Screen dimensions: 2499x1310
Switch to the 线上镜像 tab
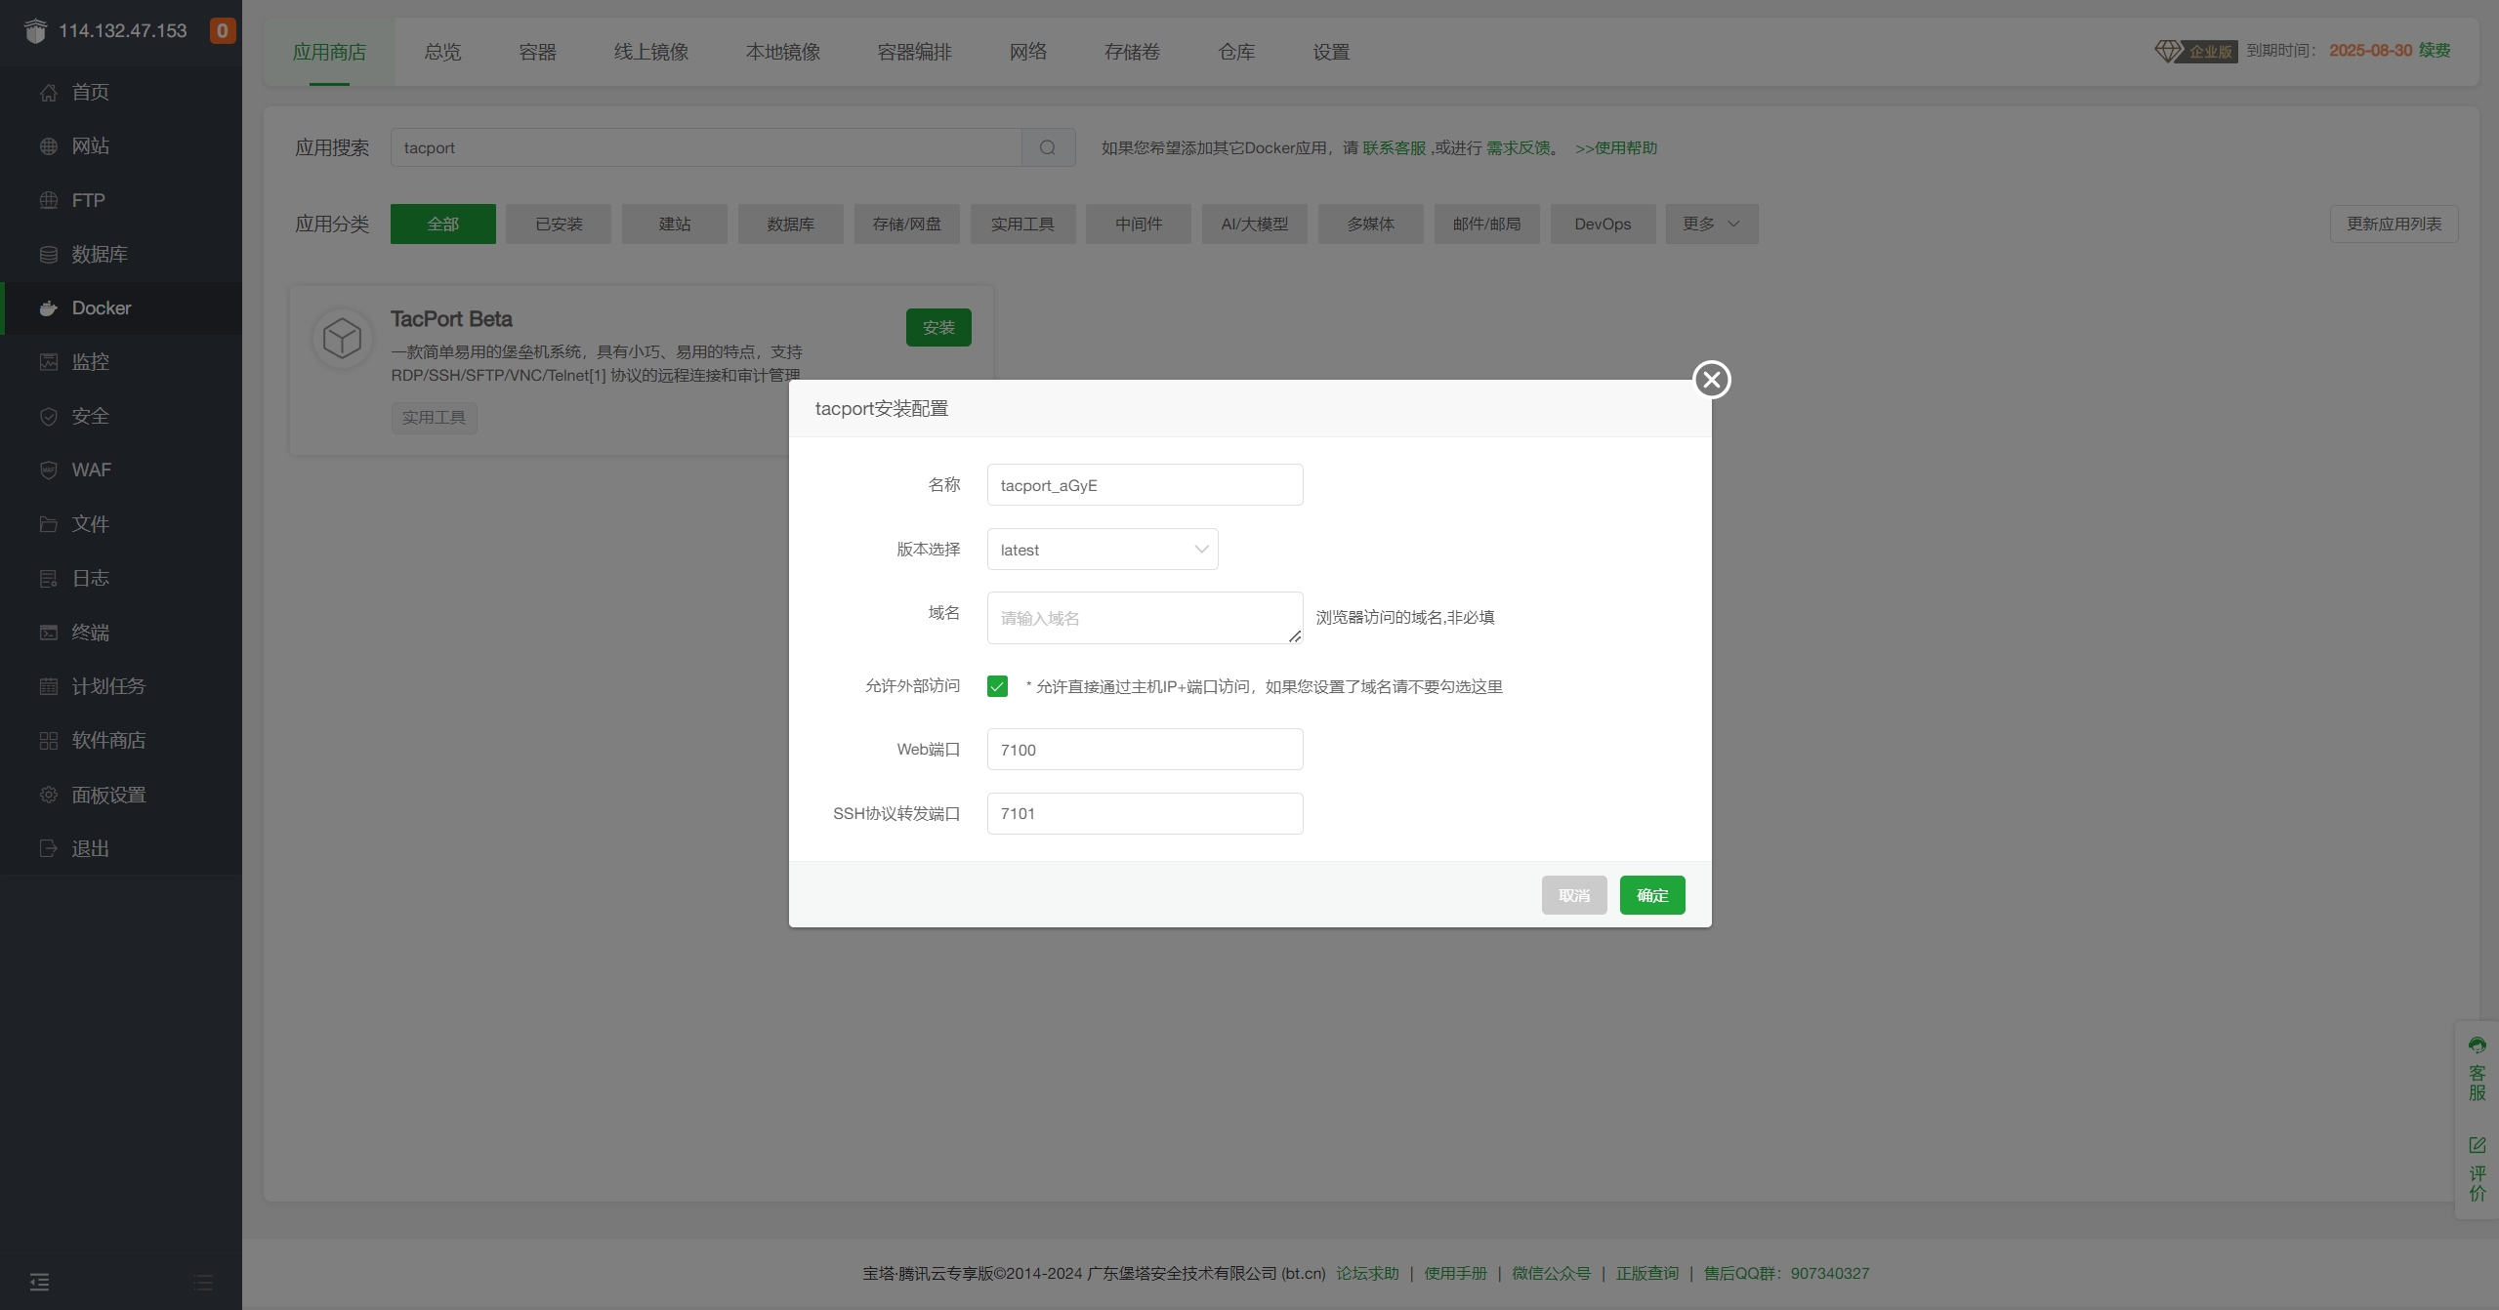[651, 52]
